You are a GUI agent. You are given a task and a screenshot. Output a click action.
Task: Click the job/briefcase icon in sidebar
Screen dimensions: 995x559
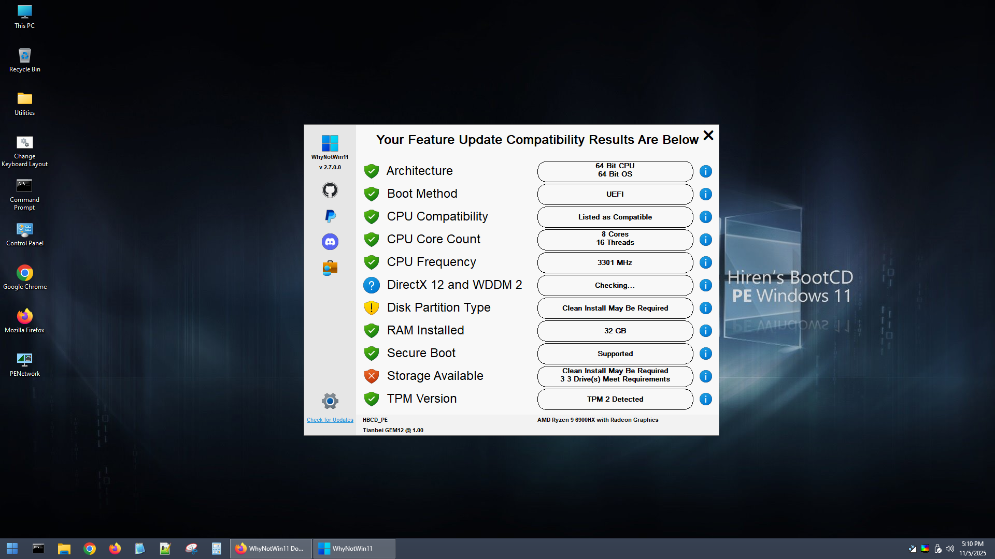(330, 268)
